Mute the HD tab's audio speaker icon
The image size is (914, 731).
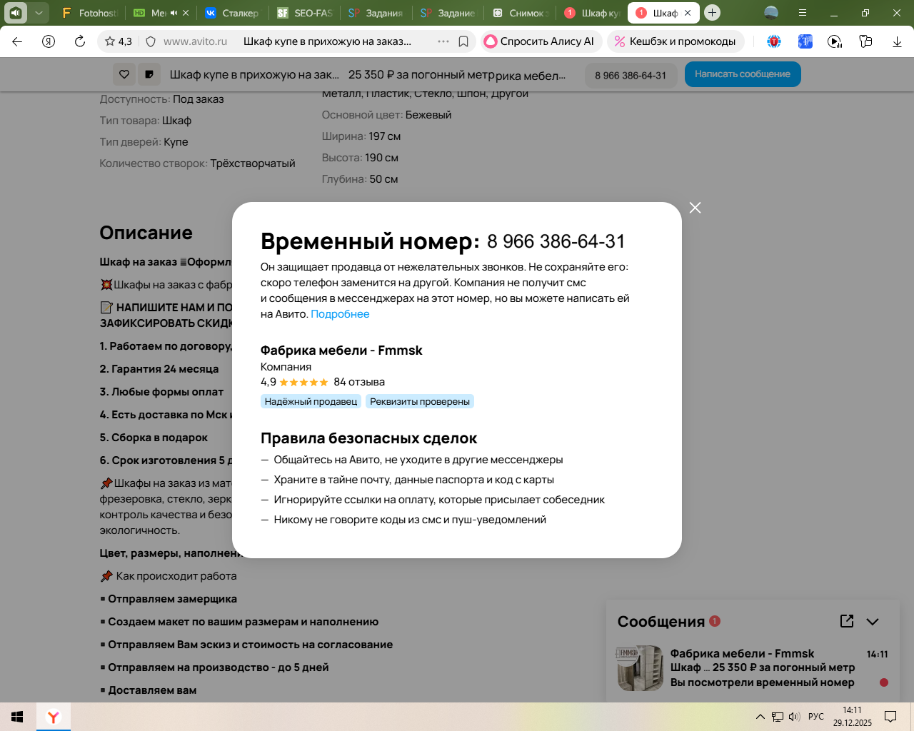click(x=174, y=13)
